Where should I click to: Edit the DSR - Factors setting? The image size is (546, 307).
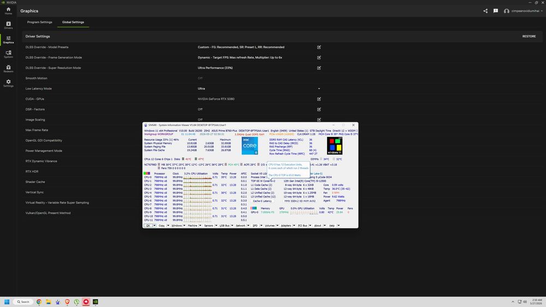pyautogui.click(x=319, y=109)
